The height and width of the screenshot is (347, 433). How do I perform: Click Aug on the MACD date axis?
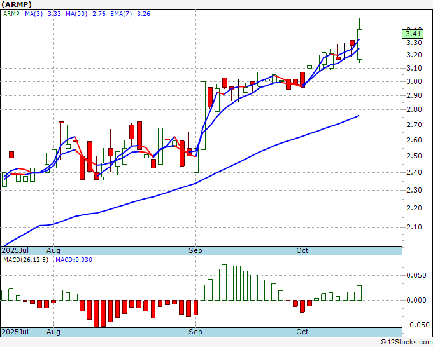53,332
